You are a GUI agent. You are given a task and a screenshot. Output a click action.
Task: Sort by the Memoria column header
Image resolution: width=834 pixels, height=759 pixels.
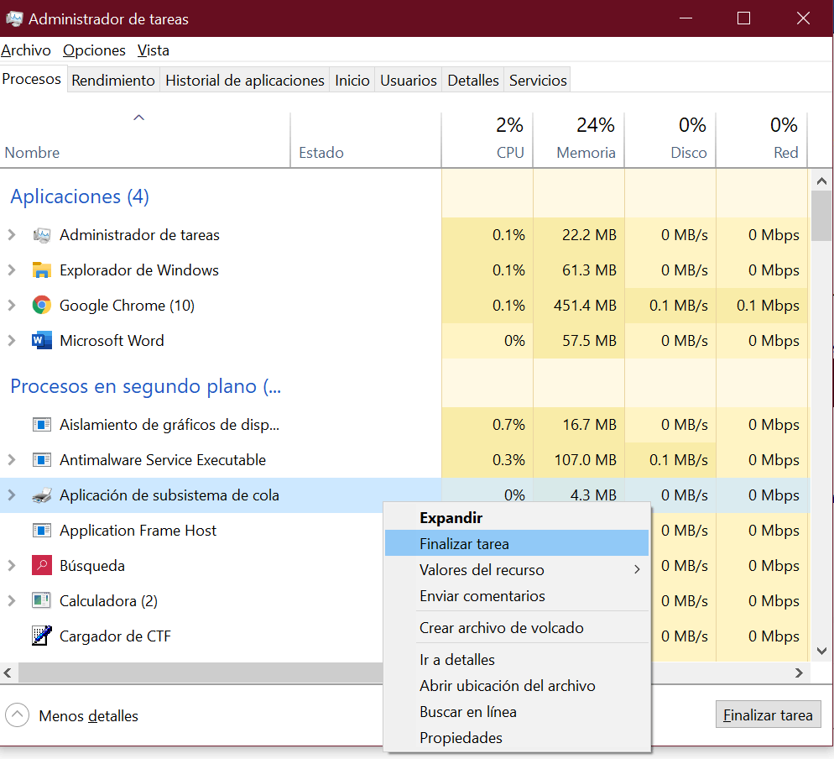[579, 140]
